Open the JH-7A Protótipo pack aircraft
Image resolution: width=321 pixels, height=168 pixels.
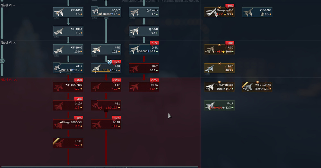pos(219,87)
